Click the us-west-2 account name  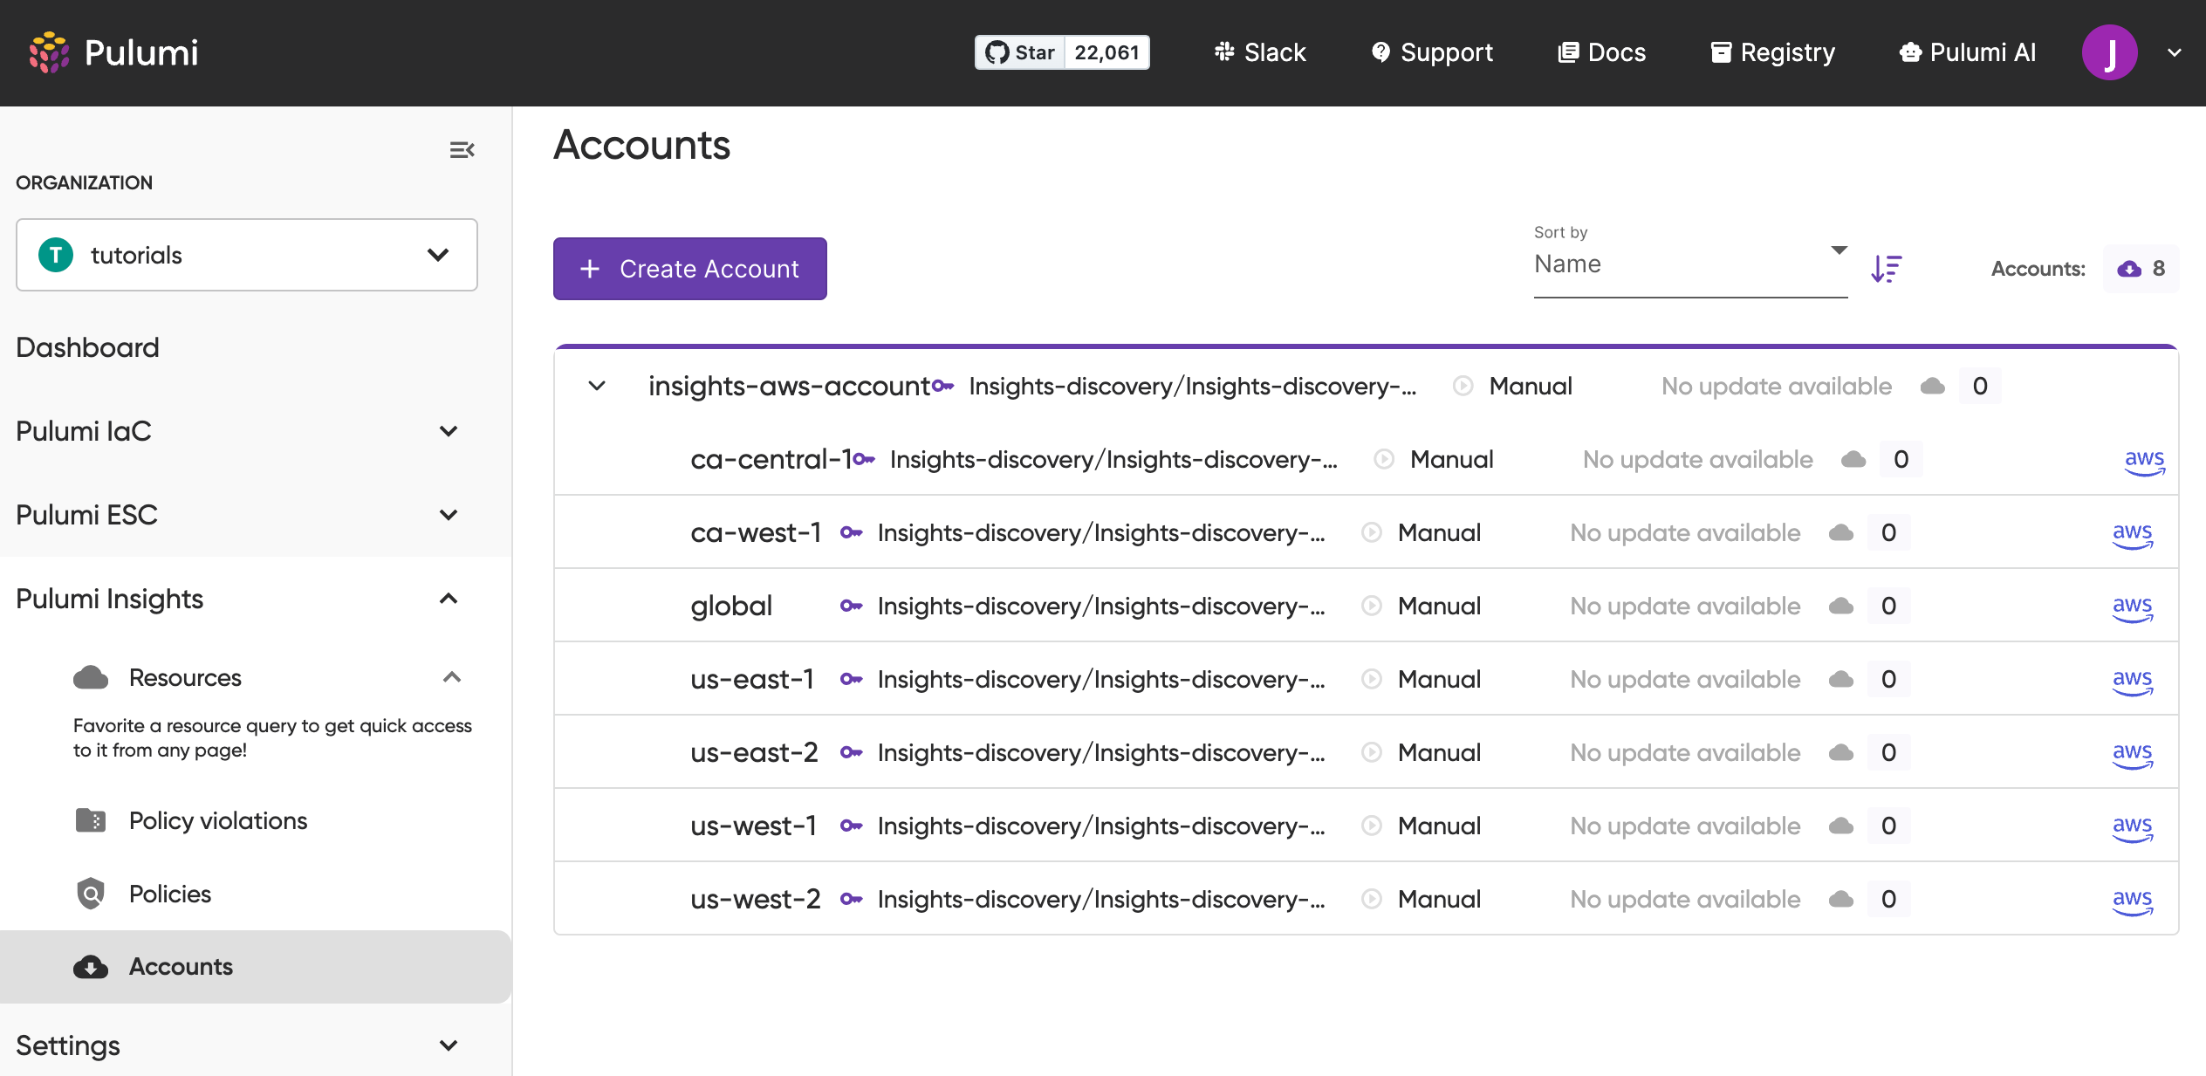pos(756,899)
